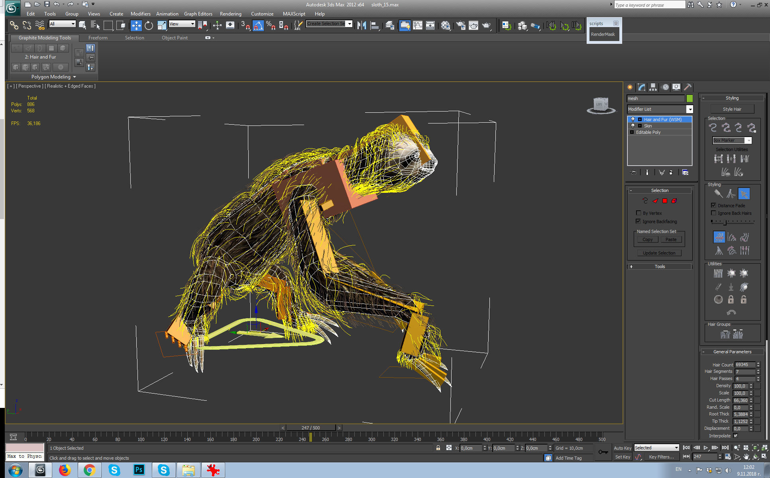The height and width of the screenshot is (478, 770).
Task: Click the Undo arrow in title bar
Action: (x=56, y=4)
